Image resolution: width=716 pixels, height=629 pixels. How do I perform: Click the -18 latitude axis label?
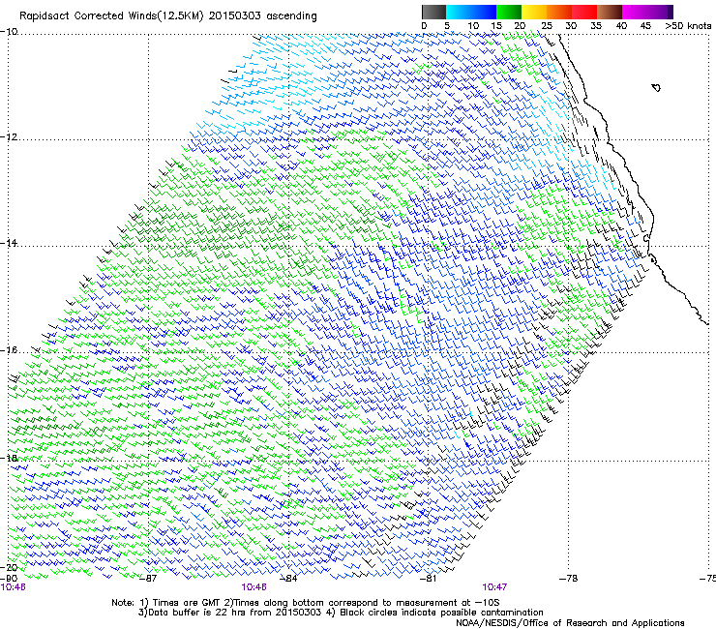click(9, 458)
